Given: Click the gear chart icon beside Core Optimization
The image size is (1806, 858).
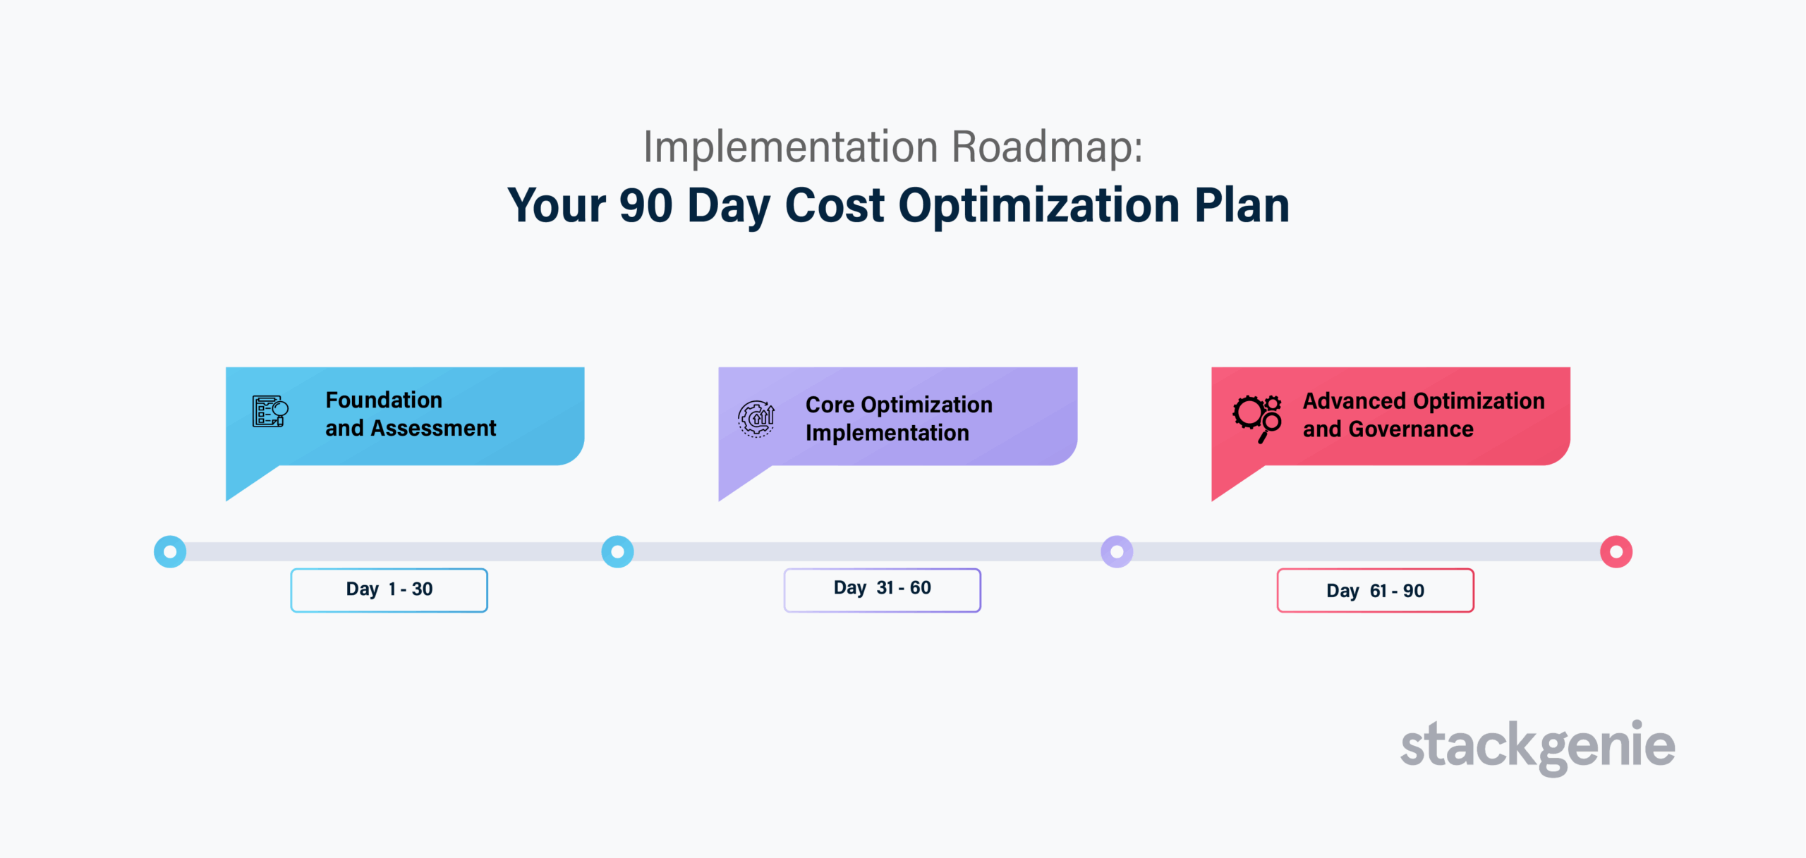Looking at the screenshot, I should click(756, 419).
